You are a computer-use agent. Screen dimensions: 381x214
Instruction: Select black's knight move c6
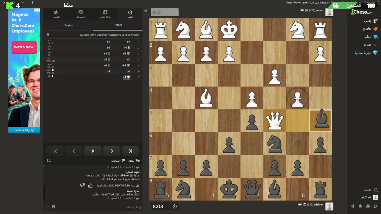(107, 65)
